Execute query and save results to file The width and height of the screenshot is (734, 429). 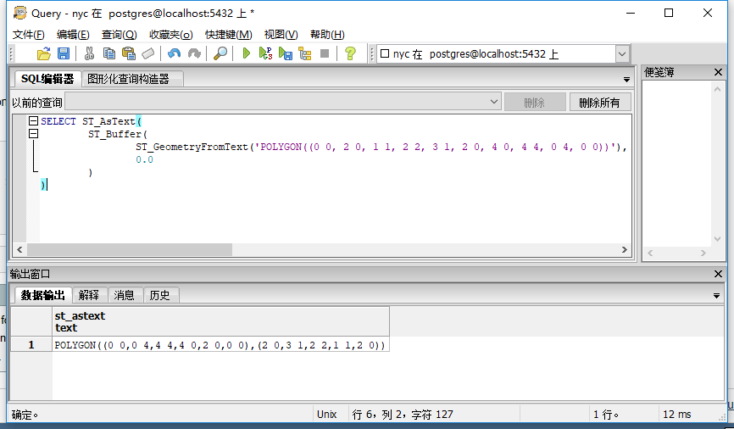click(x=285, y=54)
